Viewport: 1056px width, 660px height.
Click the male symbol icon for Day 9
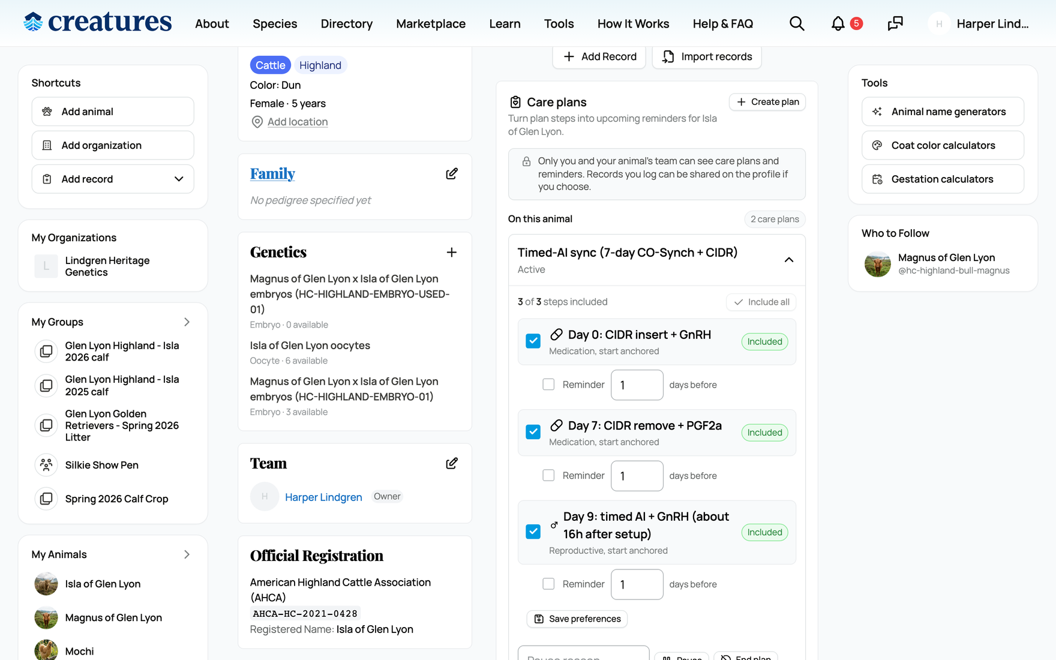coord(554,525)
